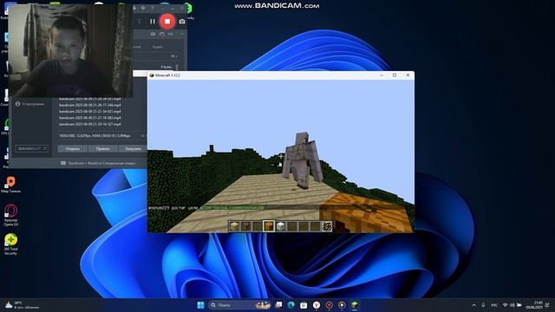Click the webcam overlay icon in Bandicam toolbar

(x=153, y=34)
